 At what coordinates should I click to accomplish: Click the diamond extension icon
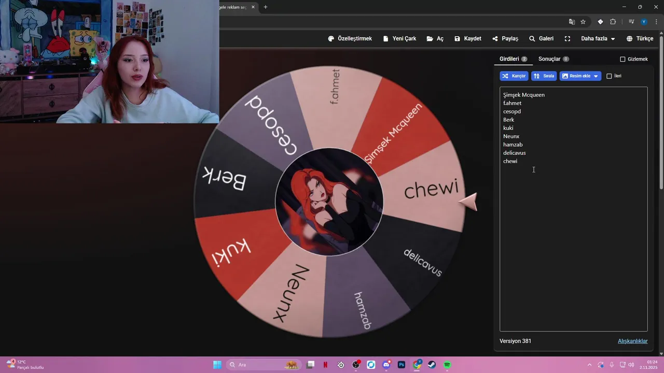(600, 22)
